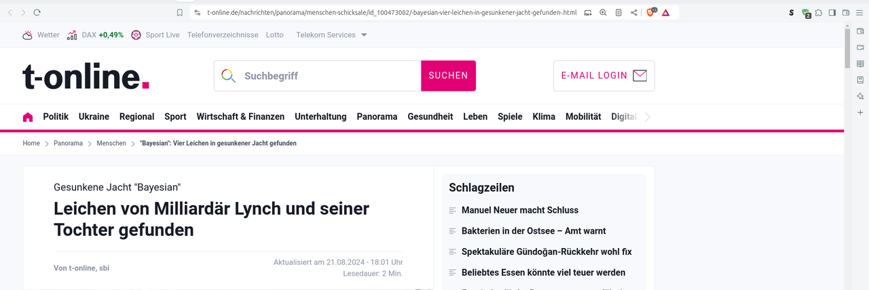Image resolution: width=869 pixels, height=290 pixels.
Task: Click Menschen in the breadcrumb
Action: click(x=111, y=144)
